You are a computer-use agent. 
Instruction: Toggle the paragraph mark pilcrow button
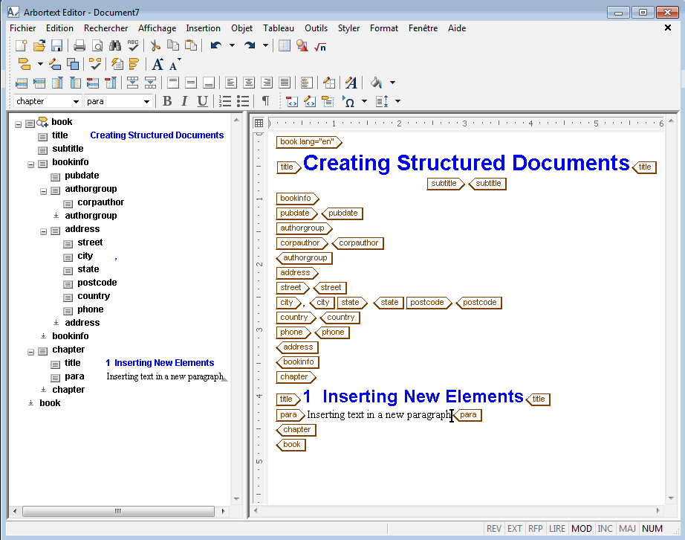(265, 101)
